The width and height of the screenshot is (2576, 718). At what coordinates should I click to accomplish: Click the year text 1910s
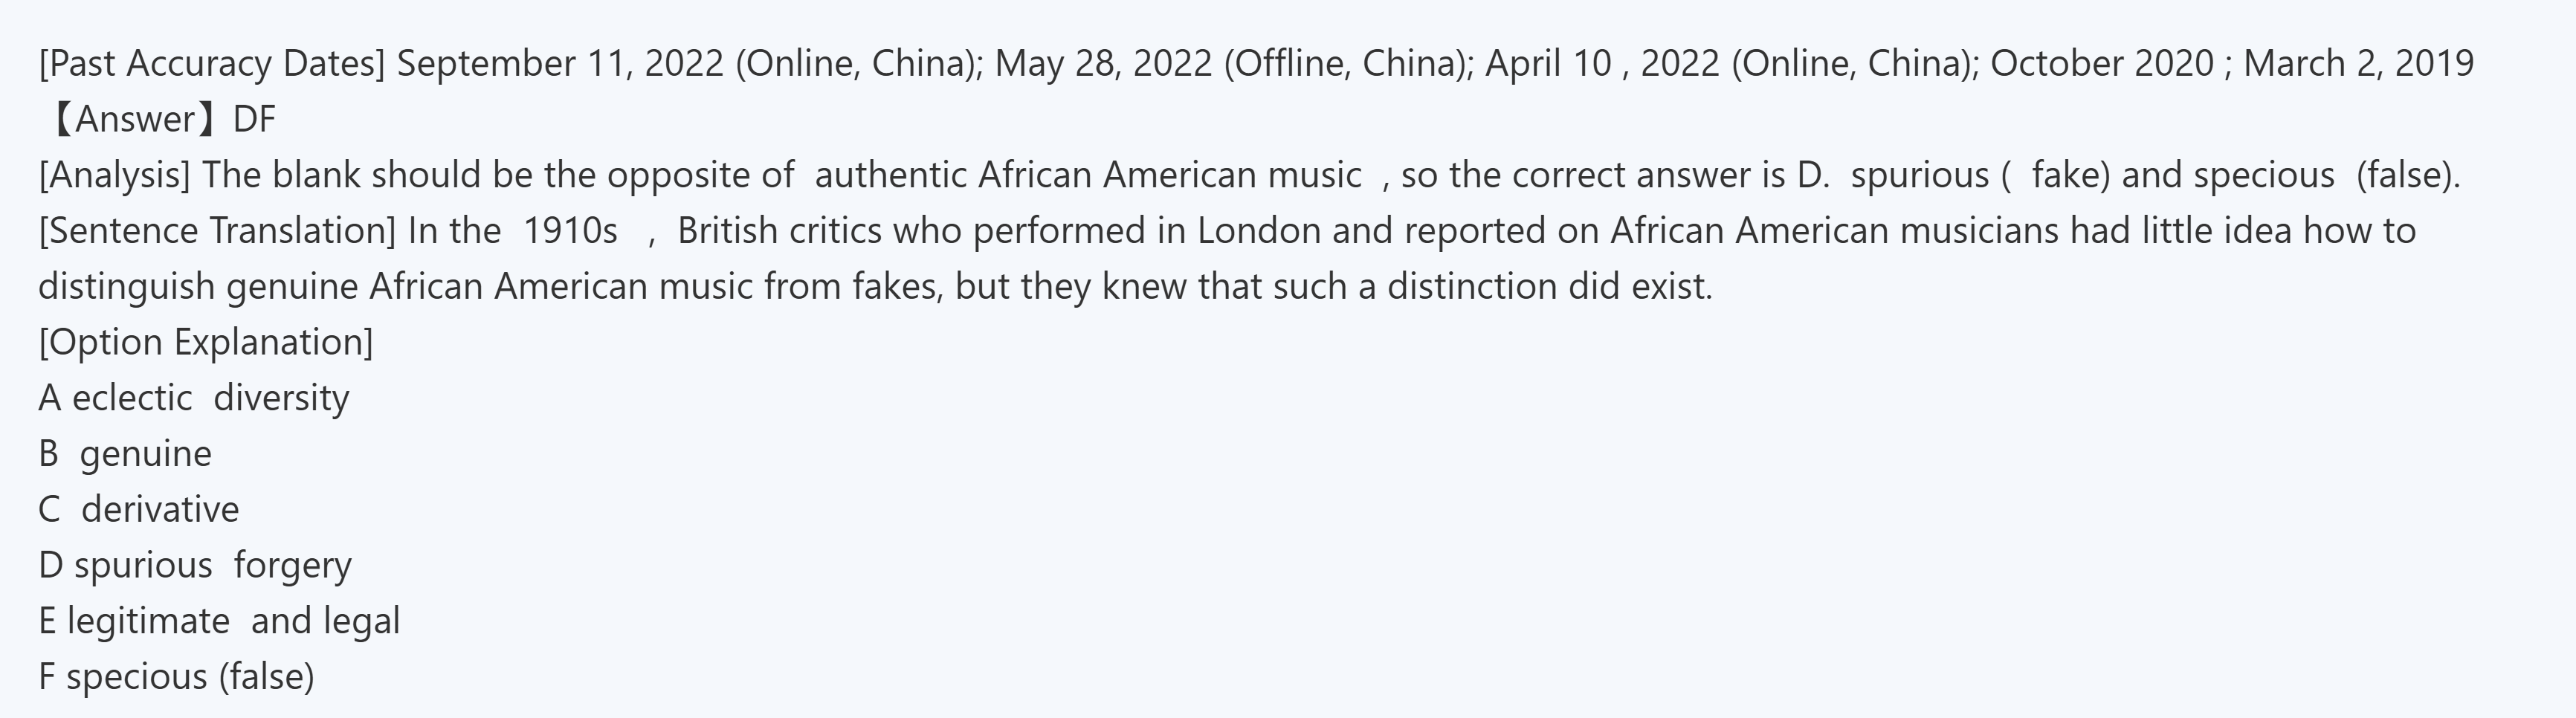(x=570, y=231)
